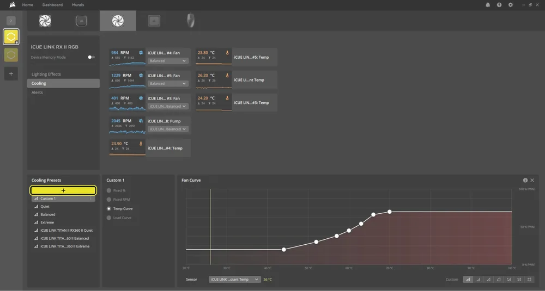This screenshot has height=291, width=545.
Task: Click the 2045 RPM pump speed graph
Action: pyautogui.click(x=127, y=131)
